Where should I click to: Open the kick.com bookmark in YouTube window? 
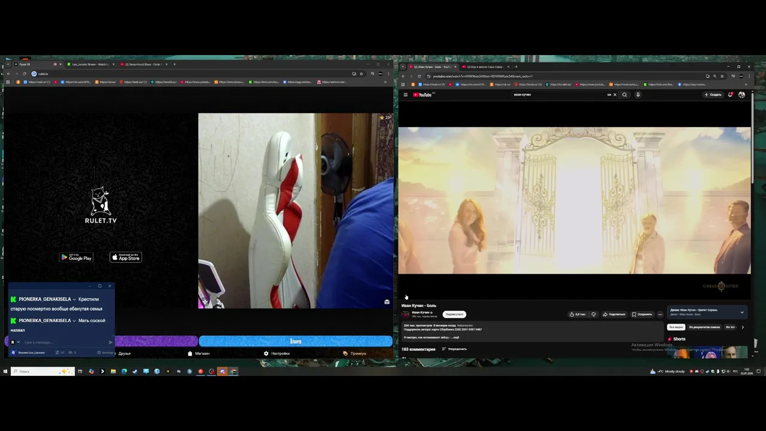pyautogui.click(x=658, y=84)
